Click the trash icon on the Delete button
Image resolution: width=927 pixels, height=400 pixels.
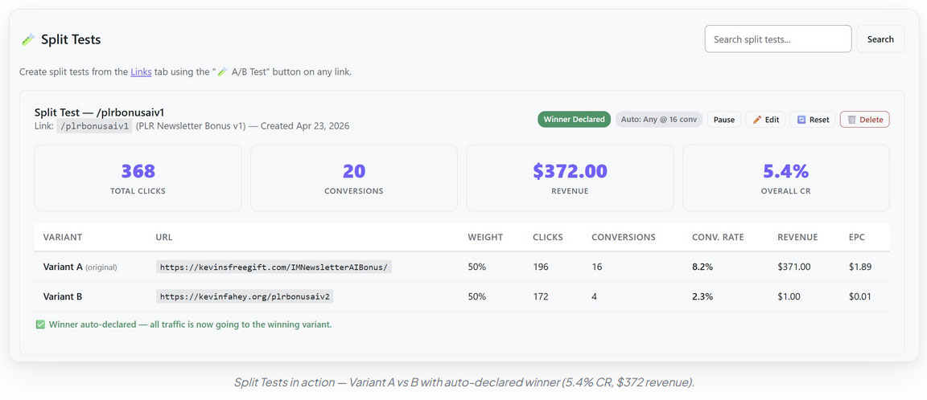point(851,120)
